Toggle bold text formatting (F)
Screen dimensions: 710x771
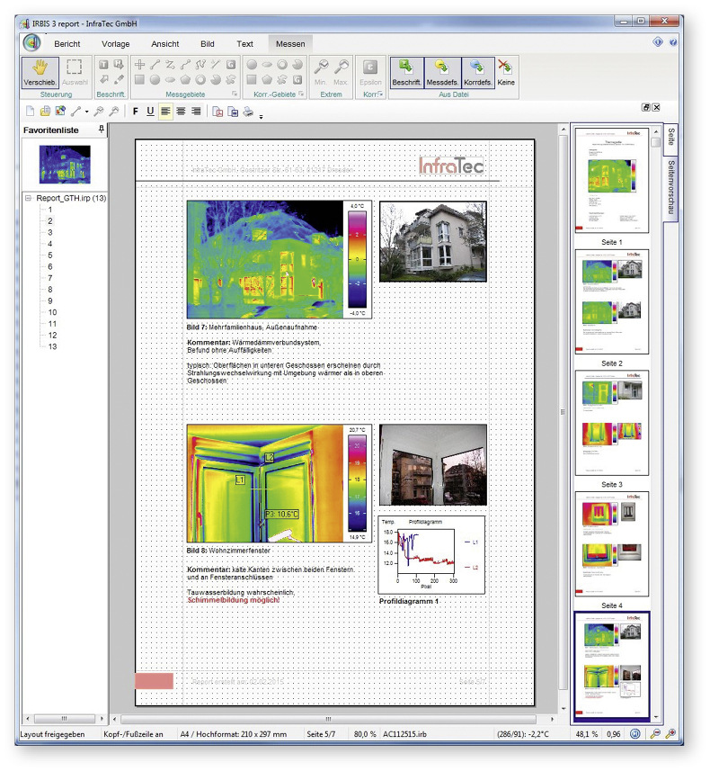[x=136, y=112]
